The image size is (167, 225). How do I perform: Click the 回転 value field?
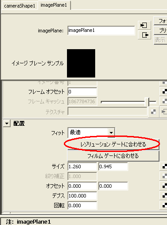[x=82, y=206]
